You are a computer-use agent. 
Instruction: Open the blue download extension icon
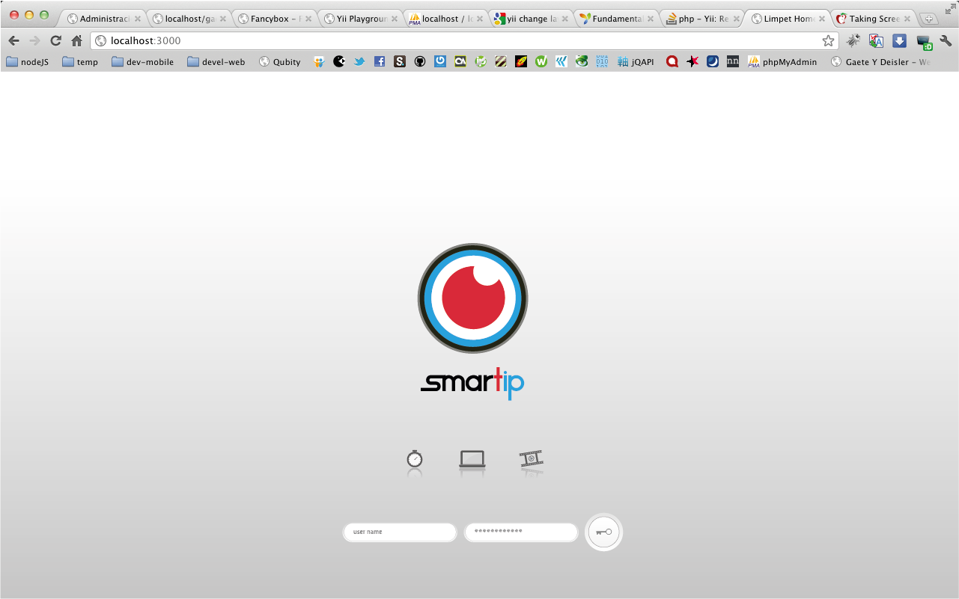point(900,41)
